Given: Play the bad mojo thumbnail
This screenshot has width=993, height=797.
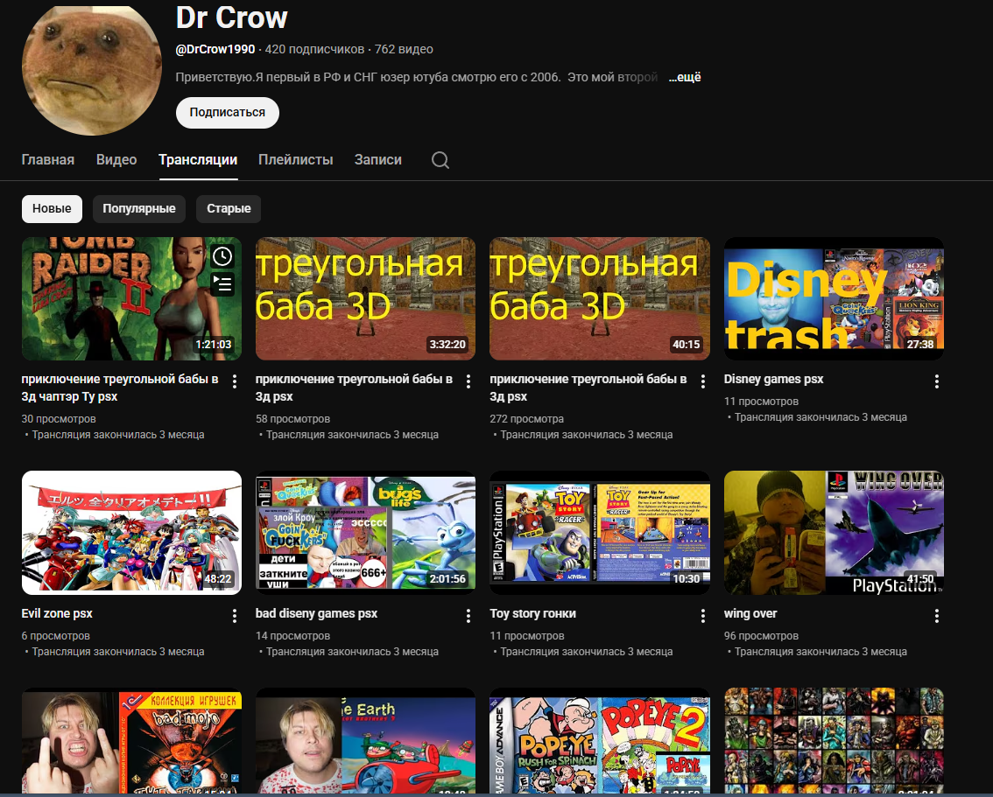Looking at the screenshot, I should (131, 741).
